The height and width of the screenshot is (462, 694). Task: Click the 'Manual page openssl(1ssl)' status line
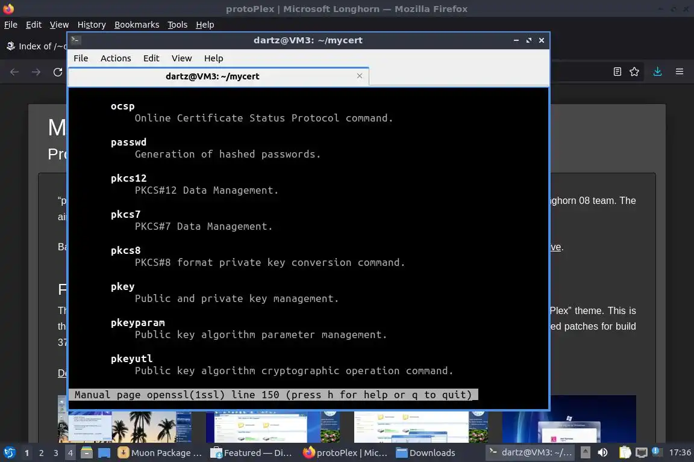(x=273, y=395)
